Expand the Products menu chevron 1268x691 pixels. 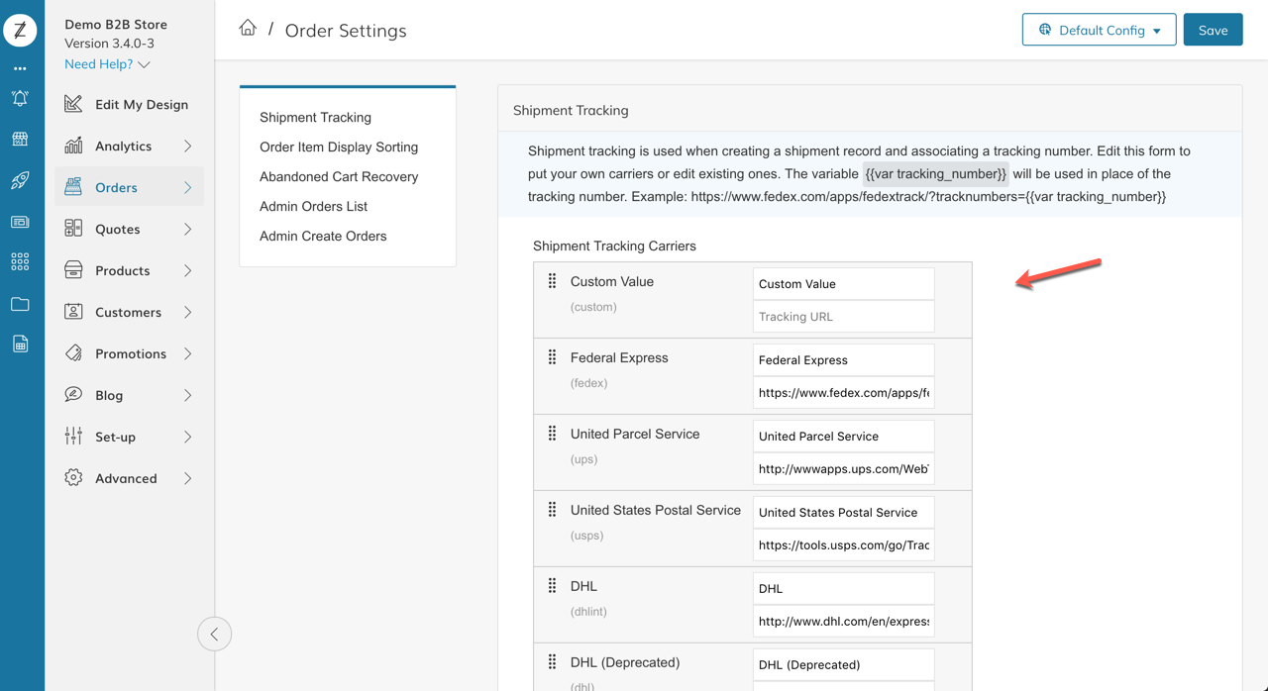click(x=187, y=270)
